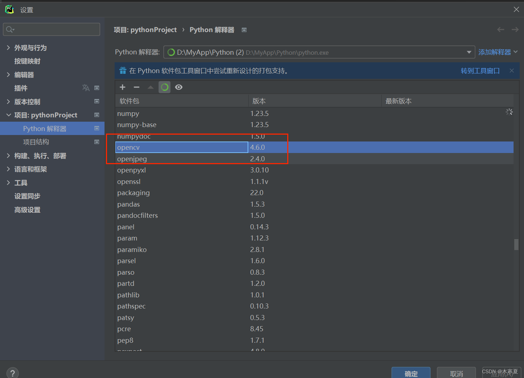Select the paramiko package row
524x378 pixels.
(314, 249)
